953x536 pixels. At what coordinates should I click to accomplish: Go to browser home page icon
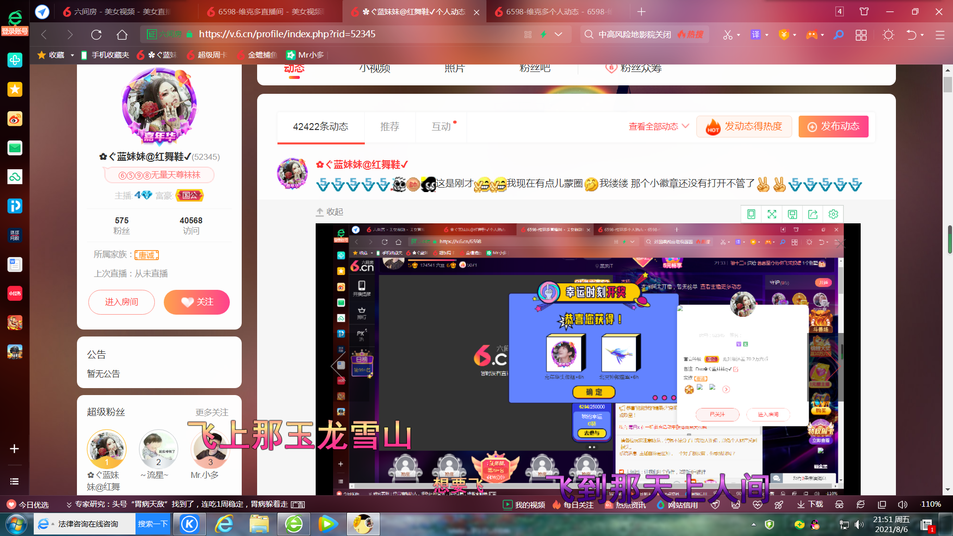(122, 34)
